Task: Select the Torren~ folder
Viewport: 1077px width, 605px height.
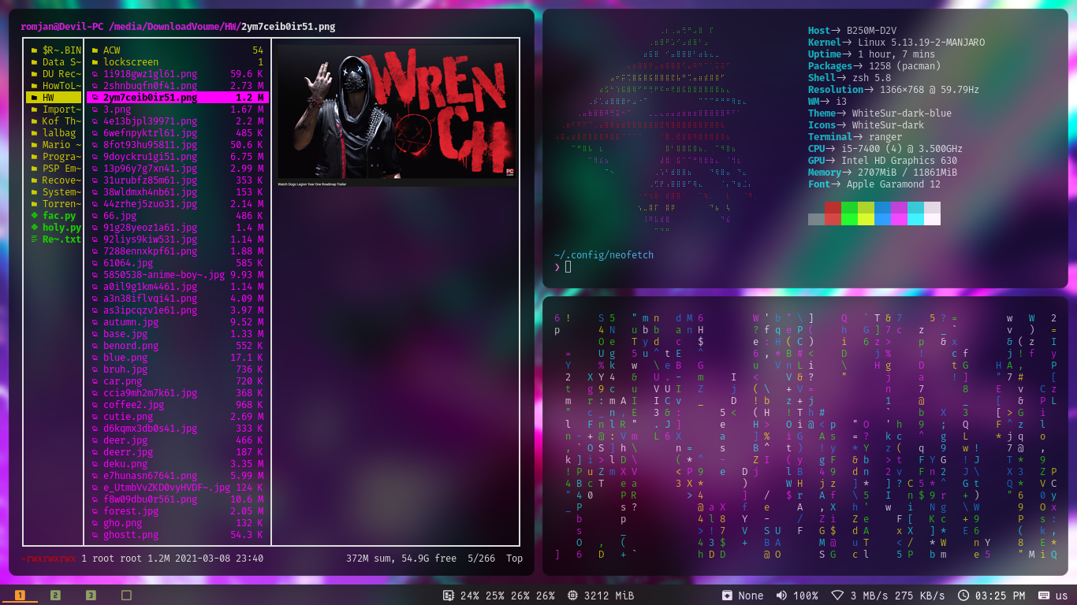Action: (55, 204)
